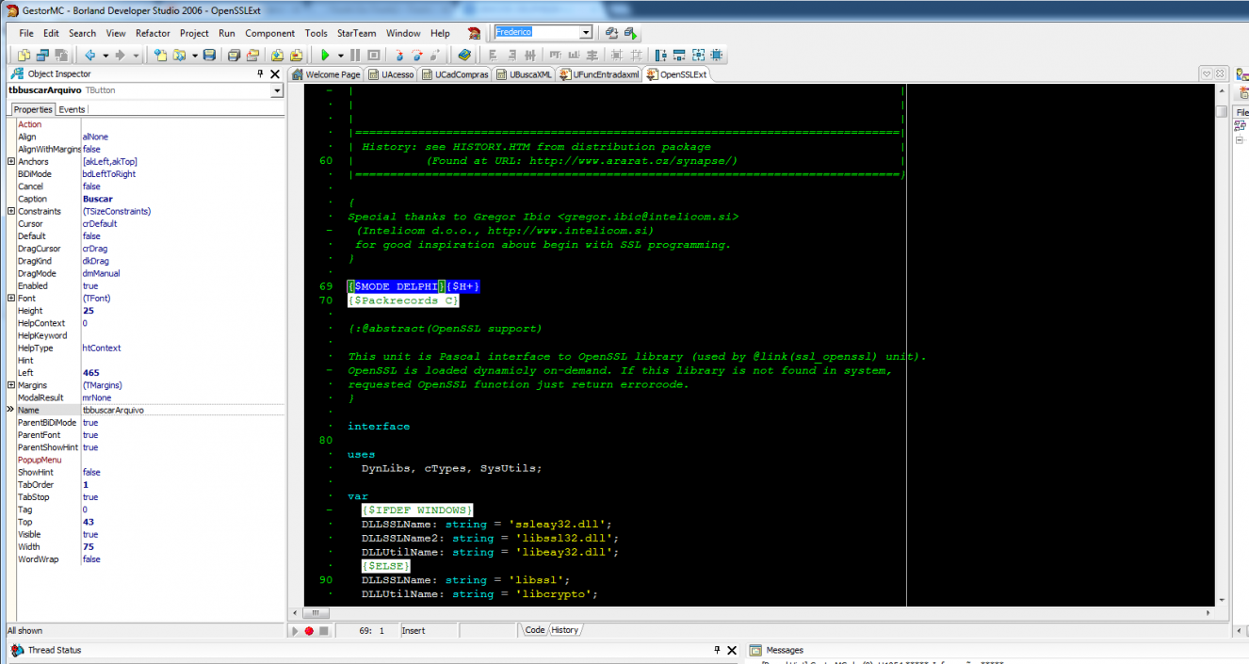Expand the Anchors property
Screen dimensions: 1249x664
pos(11,161)
